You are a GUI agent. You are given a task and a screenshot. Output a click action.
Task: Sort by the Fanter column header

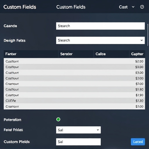coord(31,54)
